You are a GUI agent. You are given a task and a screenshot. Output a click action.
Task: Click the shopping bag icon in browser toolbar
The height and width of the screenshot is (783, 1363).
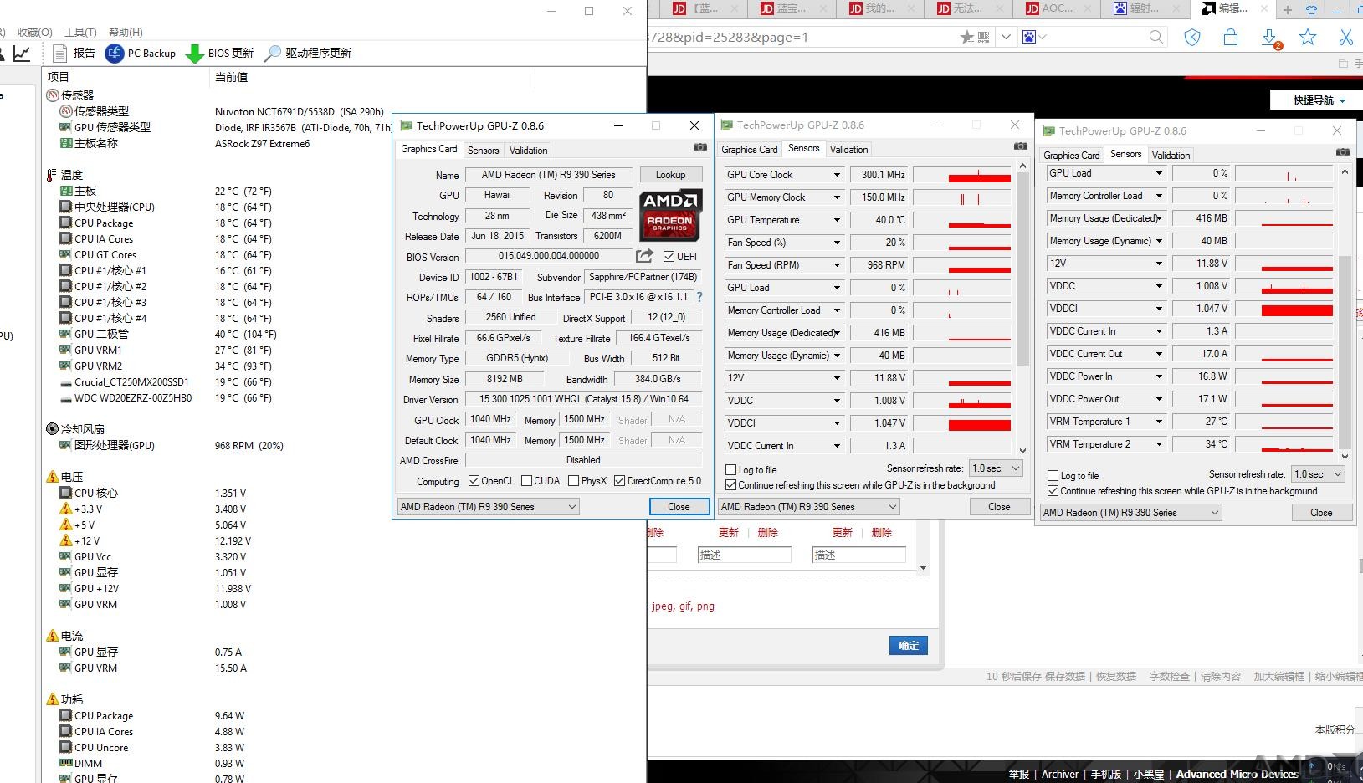pyautogui.click(x=1230, y=37)
